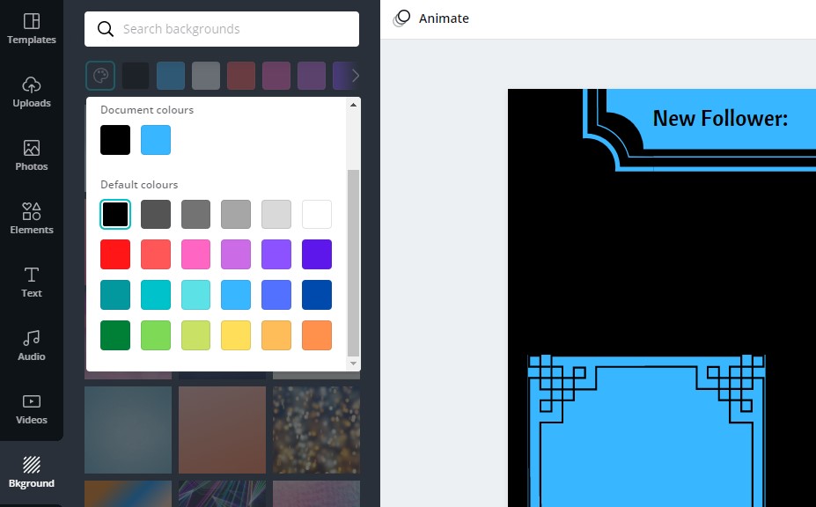This screenshot has height=507, width=816.
Task: Select navy blue default colour
Action: 316,295
